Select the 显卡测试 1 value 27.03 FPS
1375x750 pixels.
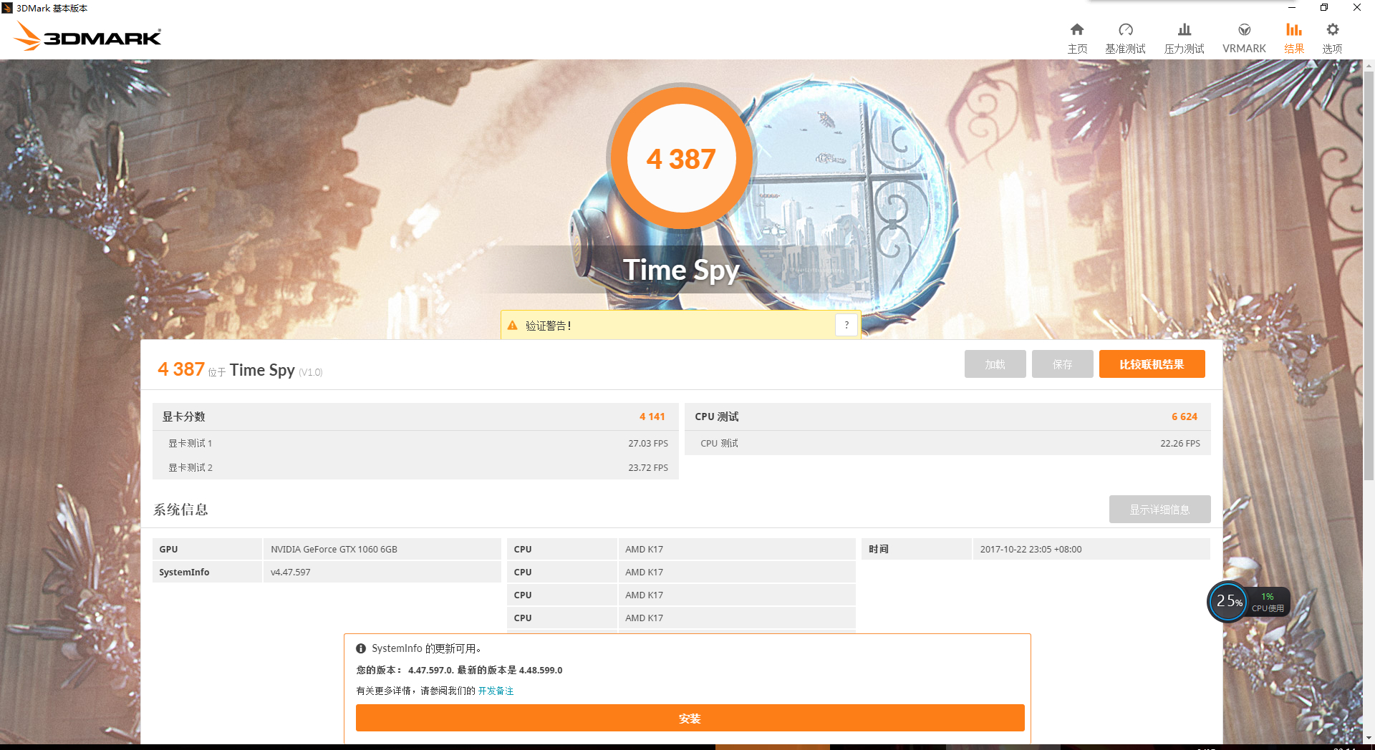[x=648, y=443]
